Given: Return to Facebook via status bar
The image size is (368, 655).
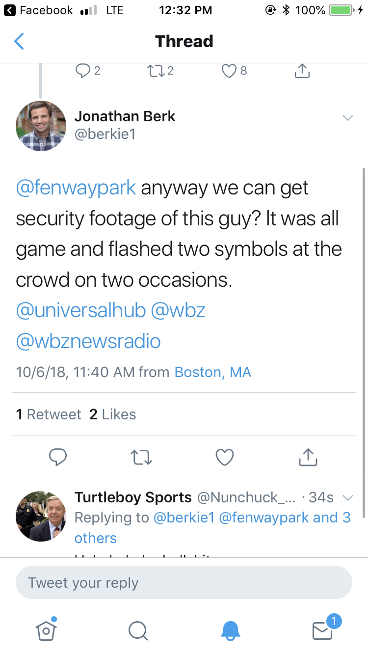Looking at the screenshot, I should click(x=40, y=10).
